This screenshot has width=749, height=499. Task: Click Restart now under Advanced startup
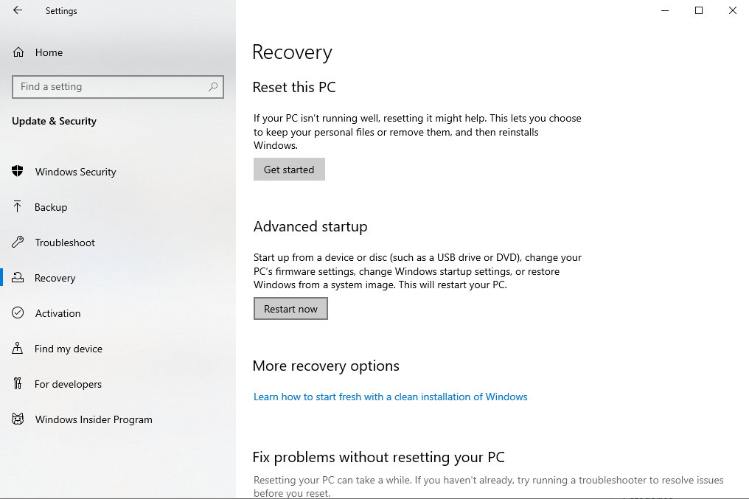[290, 308]
